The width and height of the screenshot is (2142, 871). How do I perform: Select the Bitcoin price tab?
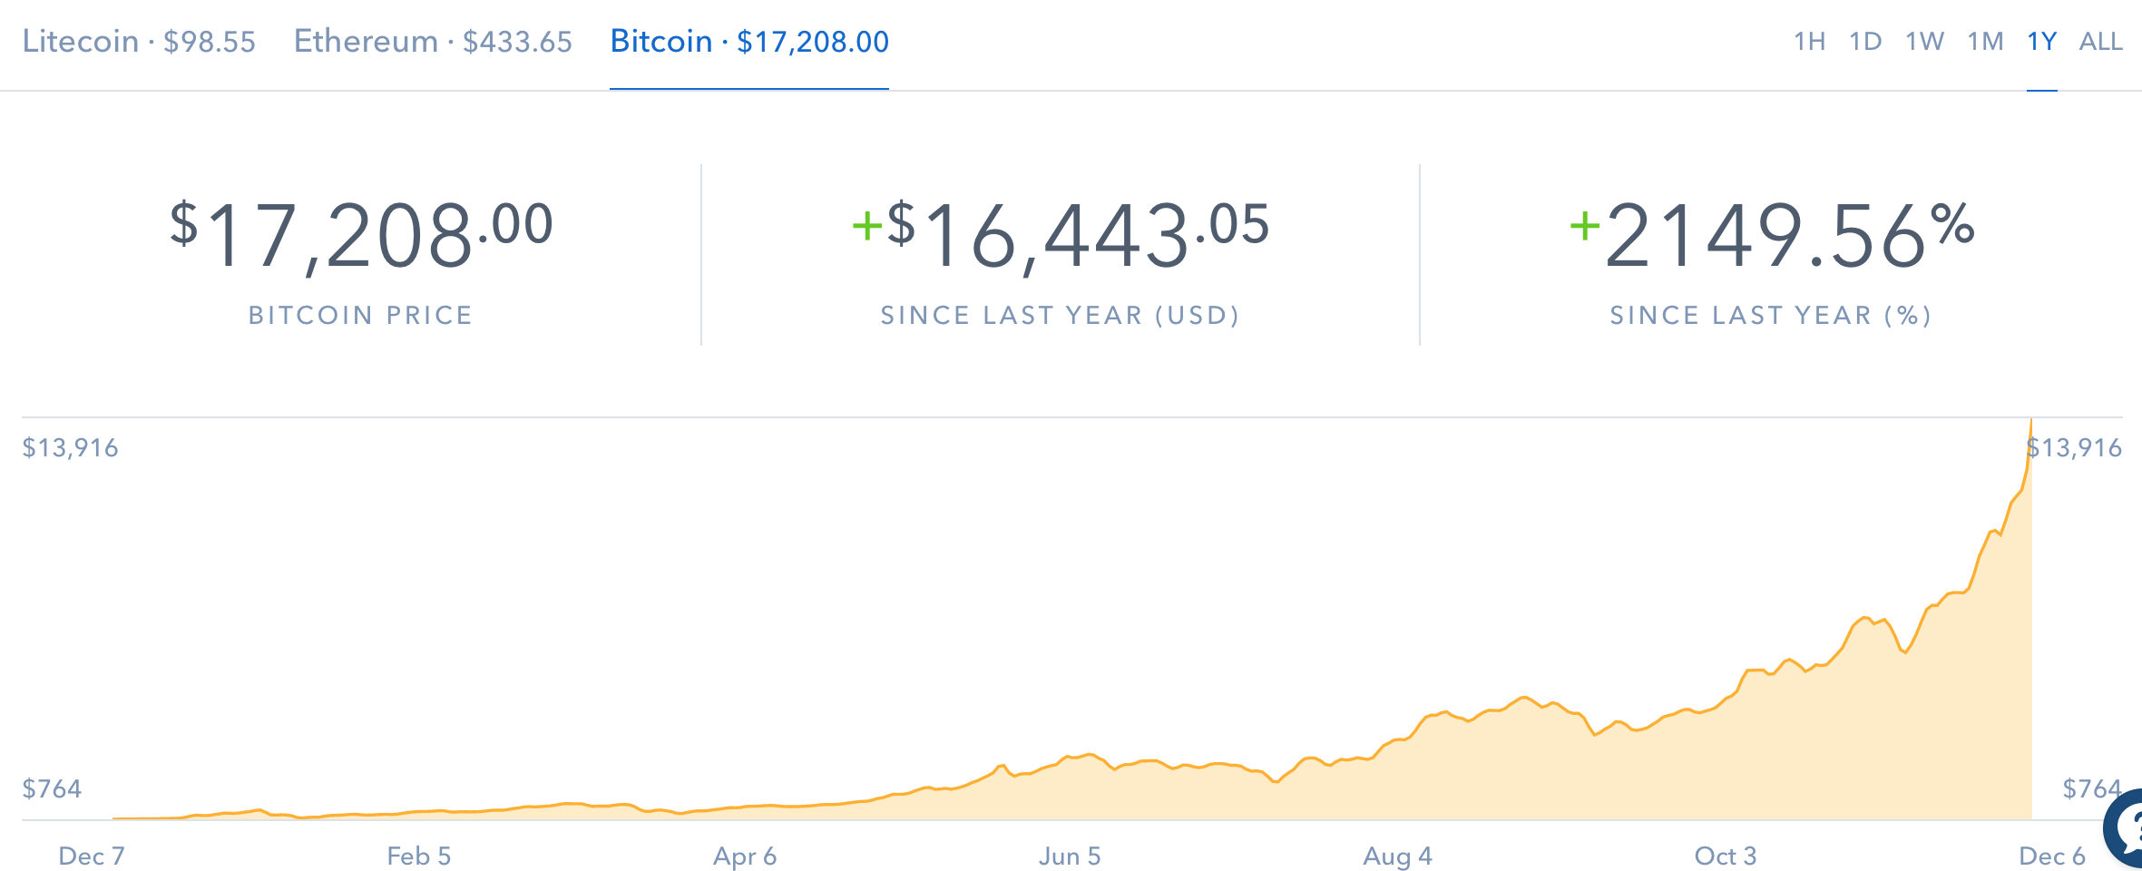(749, 42)
